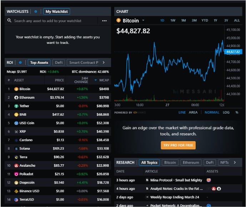This screenshot has height=207, width=246.
Task: Click Tether coin icon in table
Action: click(x=16, y=106)
